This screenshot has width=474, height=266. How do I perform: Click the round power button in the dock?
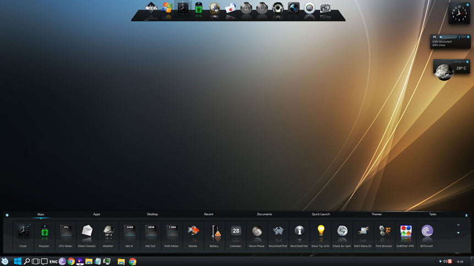262,8
